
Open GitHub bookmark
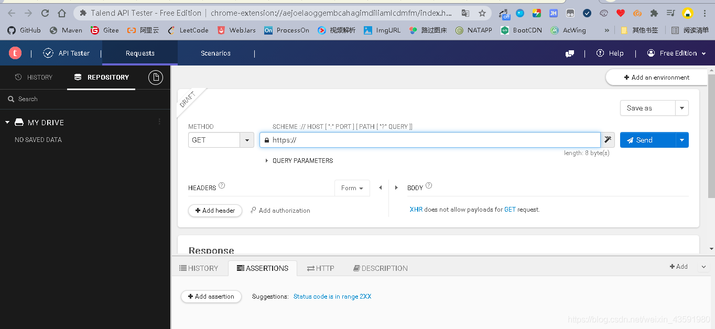(x=24, y=30)
